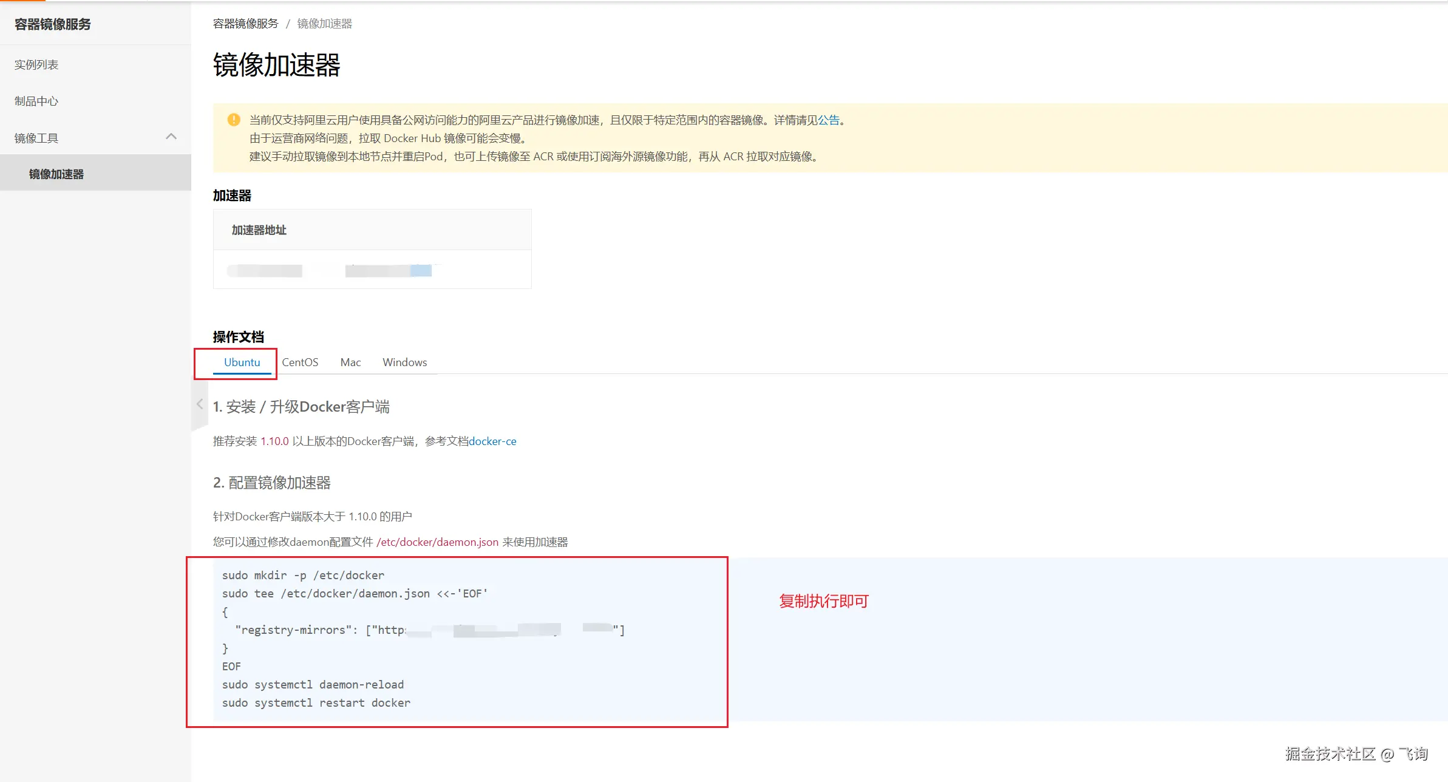Click the 加速器地址 table header
Viewport: 1448px width, 782px height.
coord(259,229)
